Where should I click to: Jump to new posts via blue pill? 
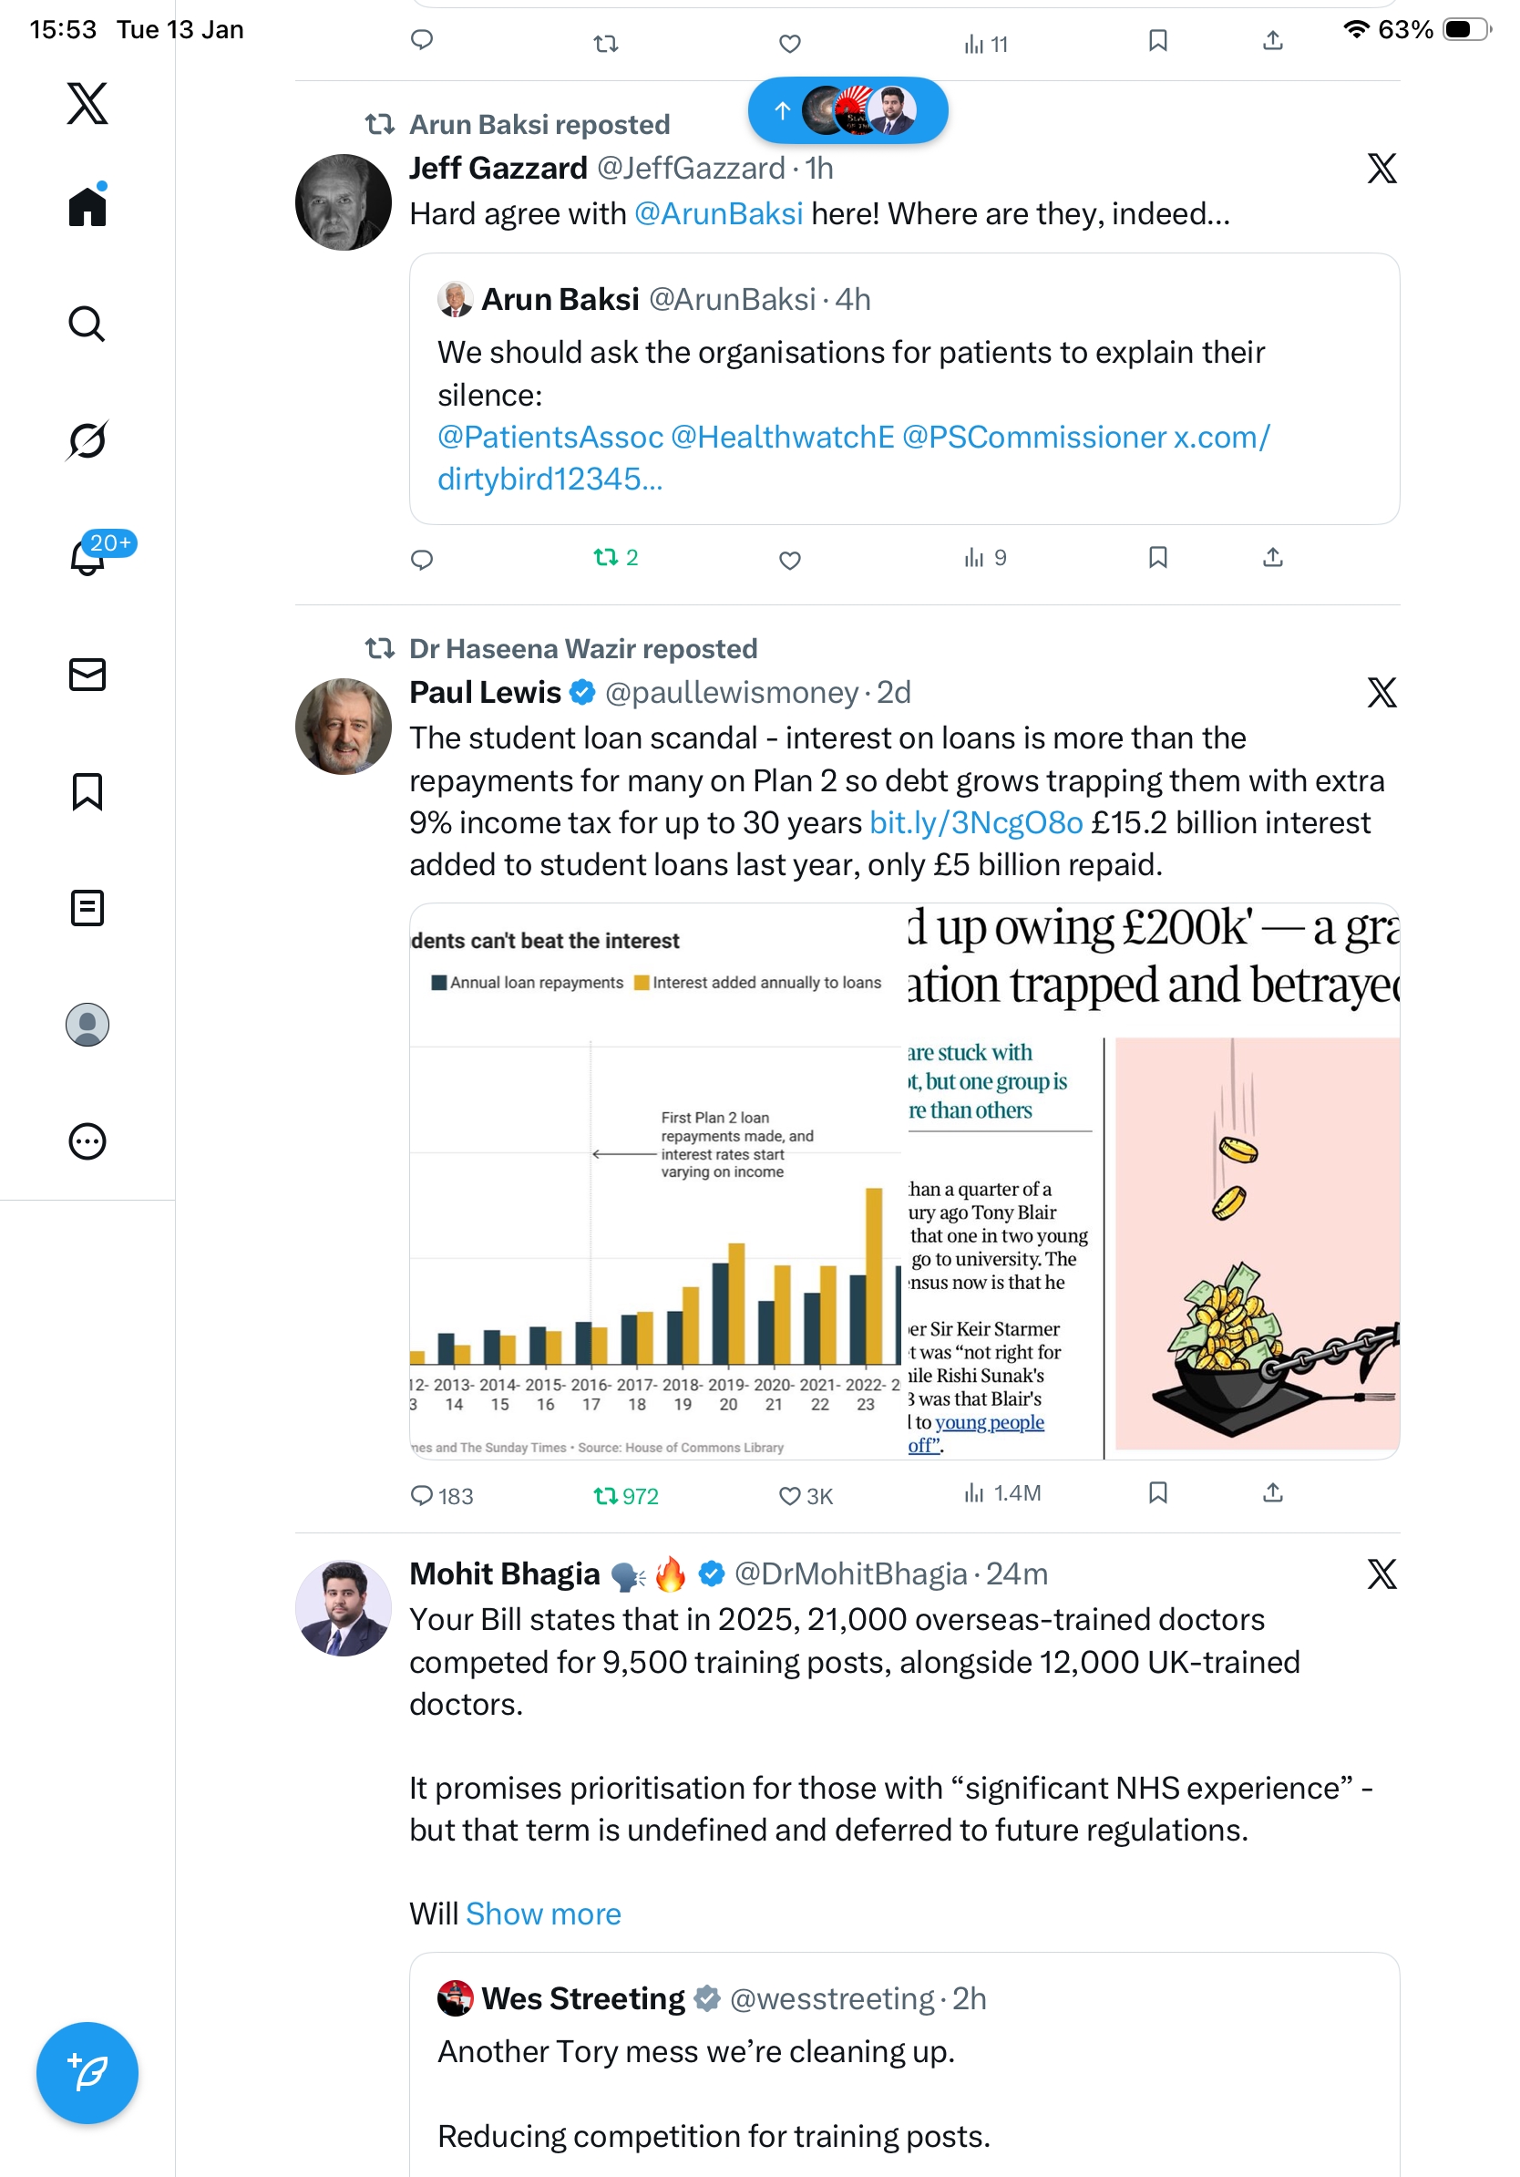(x=847, y=110)
